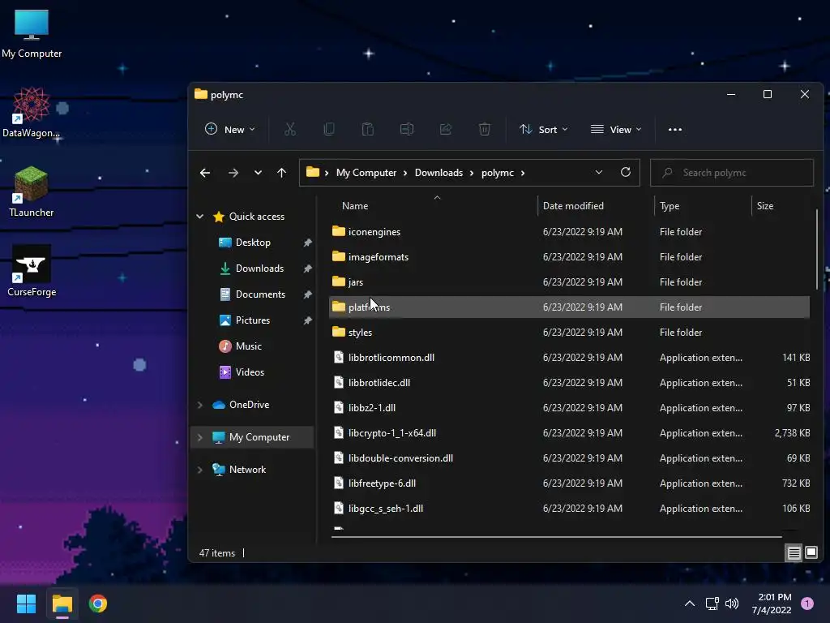Select libdouble-conversion.dll file
Screen dimensions: 830x623
pos(569,458)
